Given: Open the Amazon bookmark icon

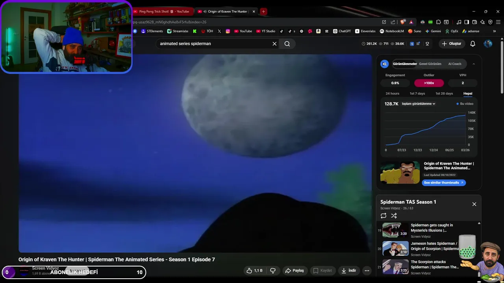Looking at the screenshot, I should (x=318, y=31).
